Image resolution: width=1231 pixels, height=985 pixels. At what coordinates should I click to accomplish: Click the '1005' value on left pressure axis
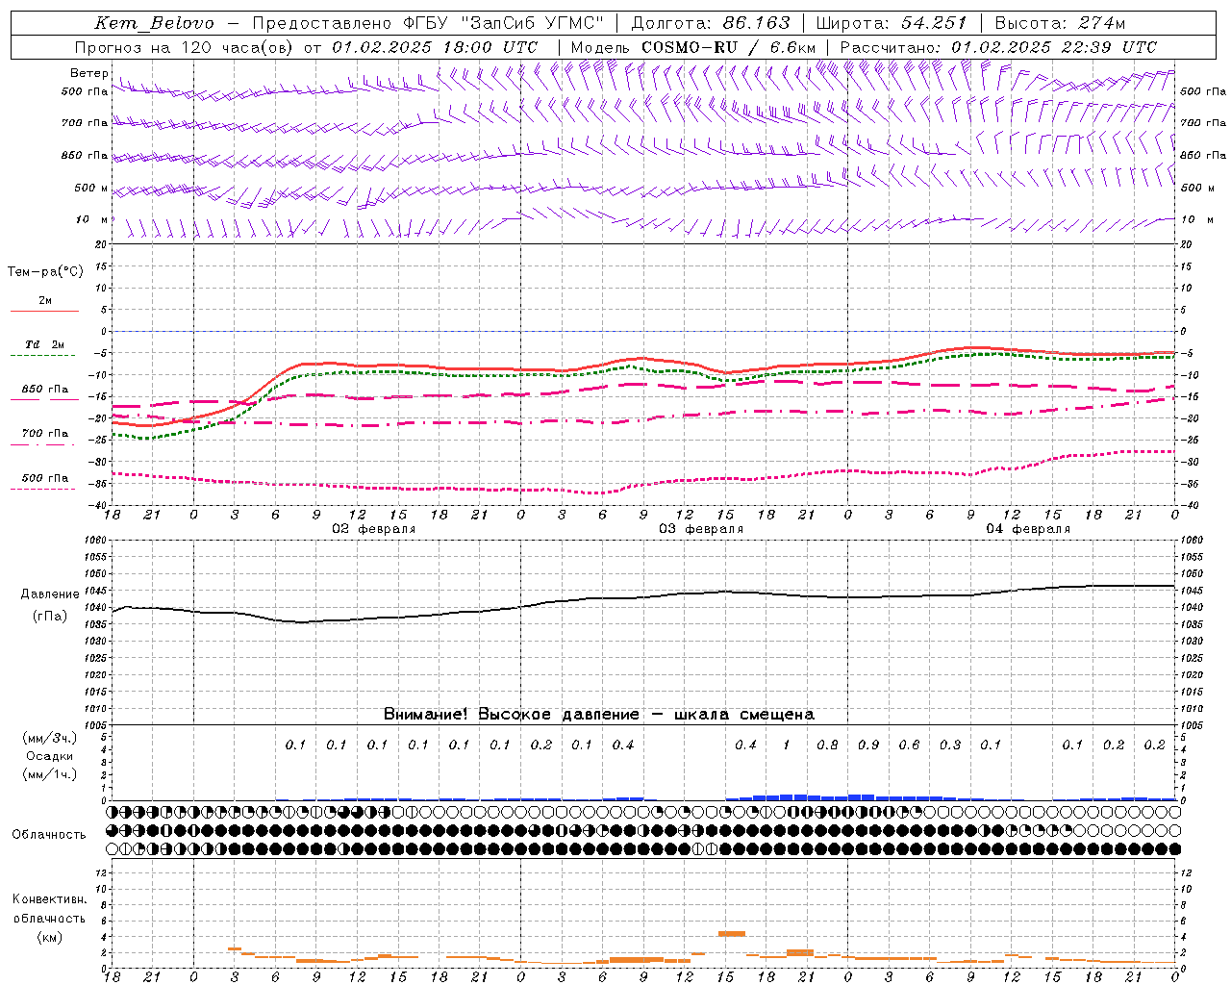(x=96, y=724)
